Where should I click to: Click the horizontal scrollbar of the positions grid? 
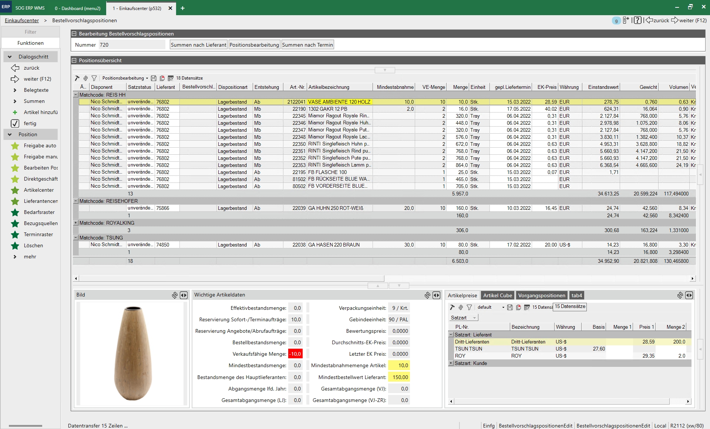(x=232, y=278)
